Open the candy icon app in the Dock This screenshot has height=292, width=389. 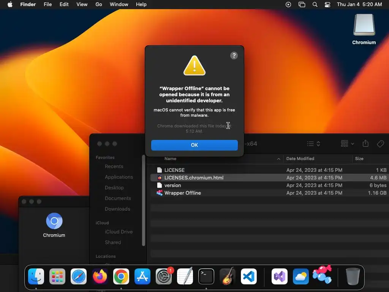click(322, 275)
